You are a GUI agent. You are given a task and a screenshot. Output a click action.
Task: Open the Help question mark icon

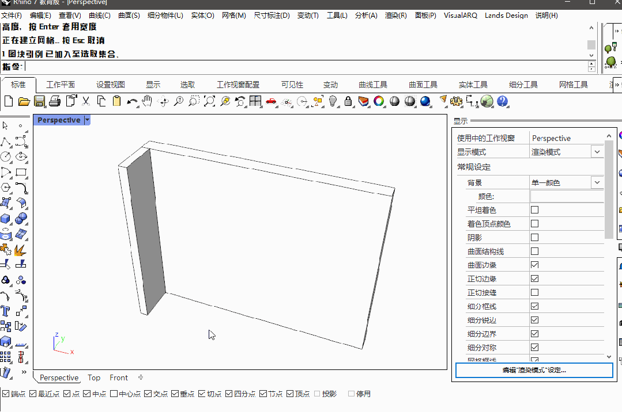(x=502, y=102)
